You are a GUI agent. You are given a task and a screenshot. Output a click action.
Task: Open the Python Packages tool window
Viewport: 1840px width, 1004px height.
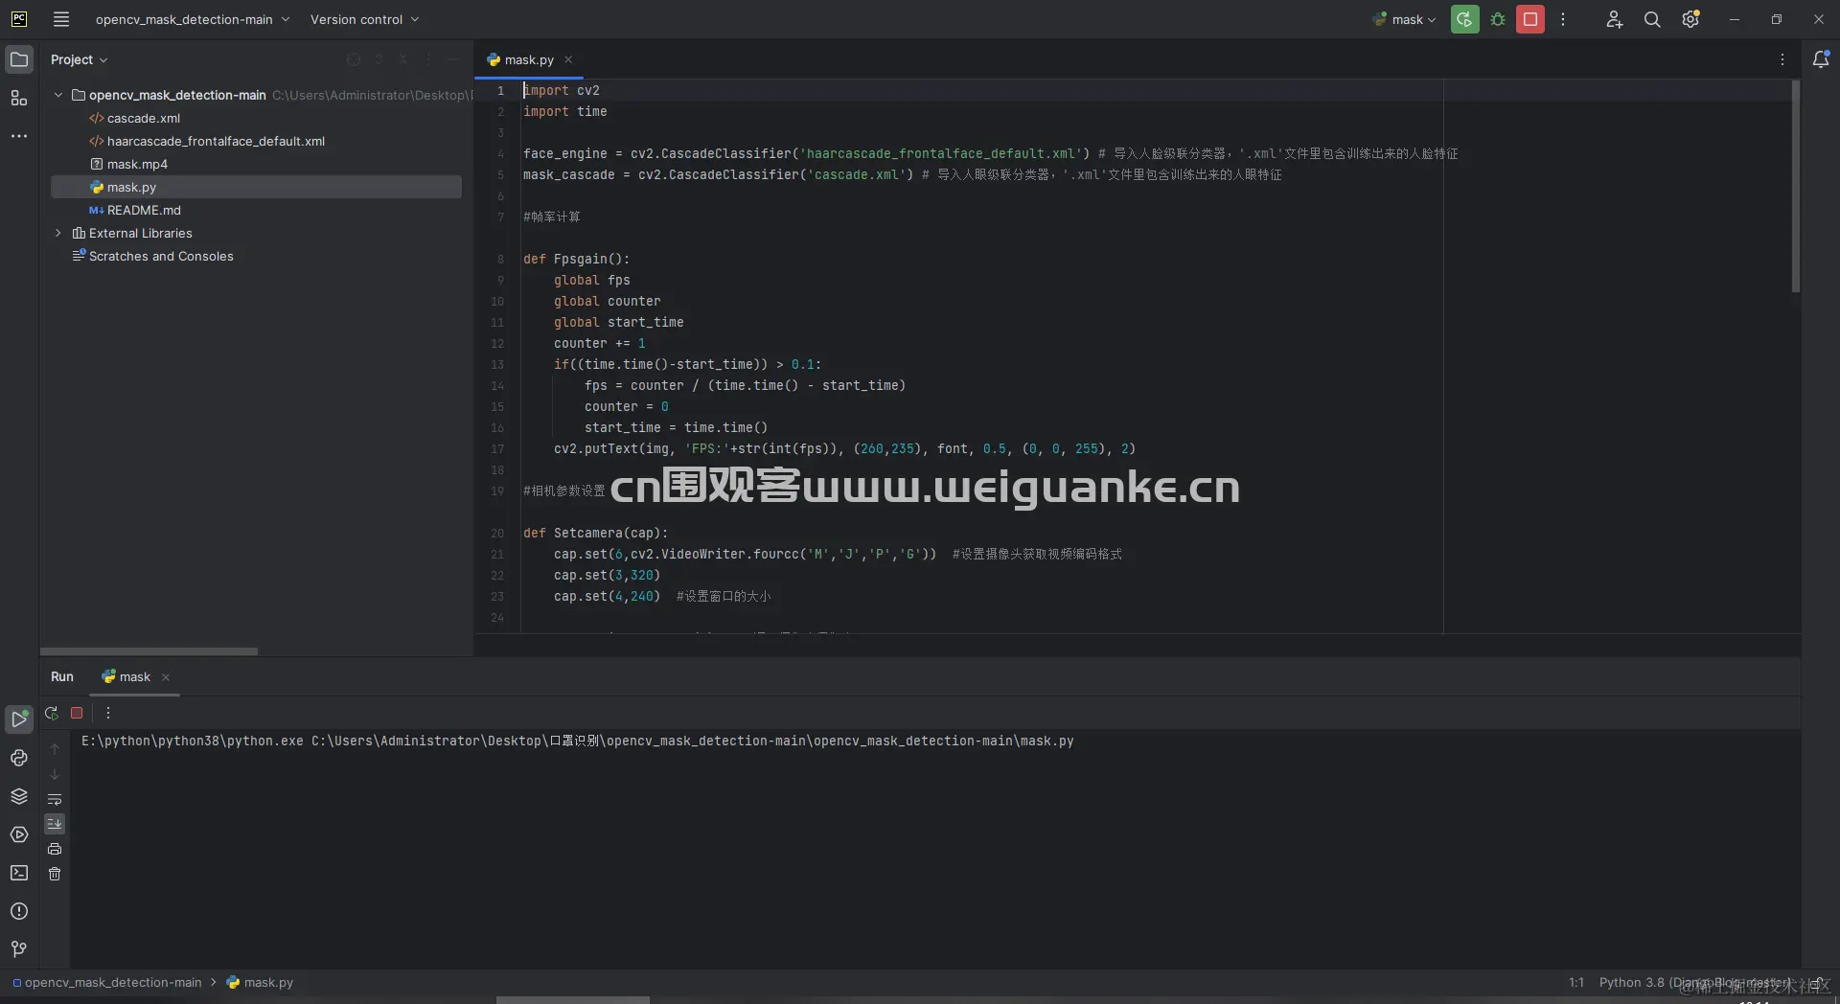19,796
